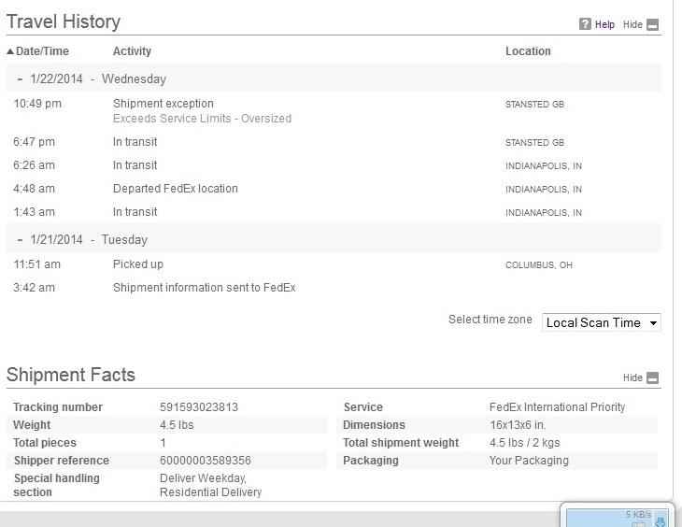
Task: Open the Local Scan Time zone dropdown
Action: point(602,322)
